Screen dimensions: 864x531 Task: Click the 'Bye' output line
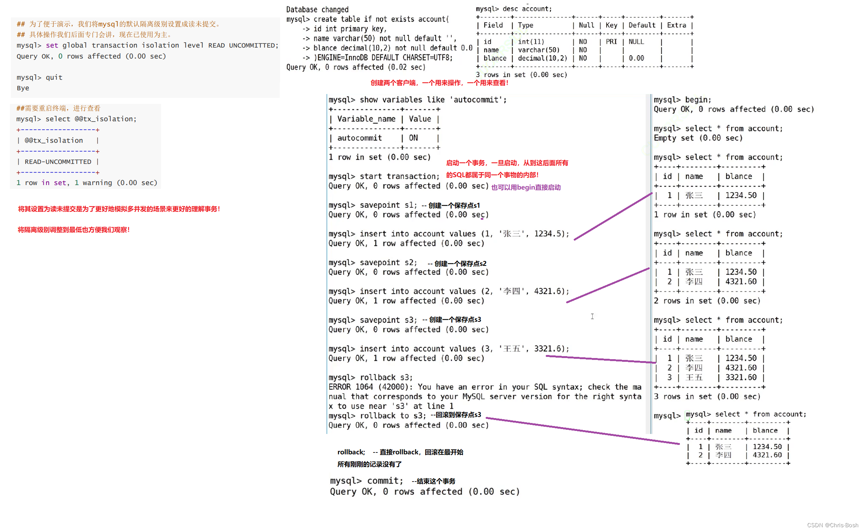click(x=23, y=88)
